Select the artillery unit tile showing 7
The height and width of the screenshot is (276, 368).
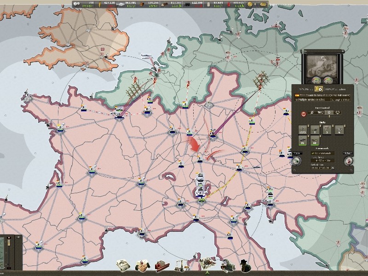315,130
